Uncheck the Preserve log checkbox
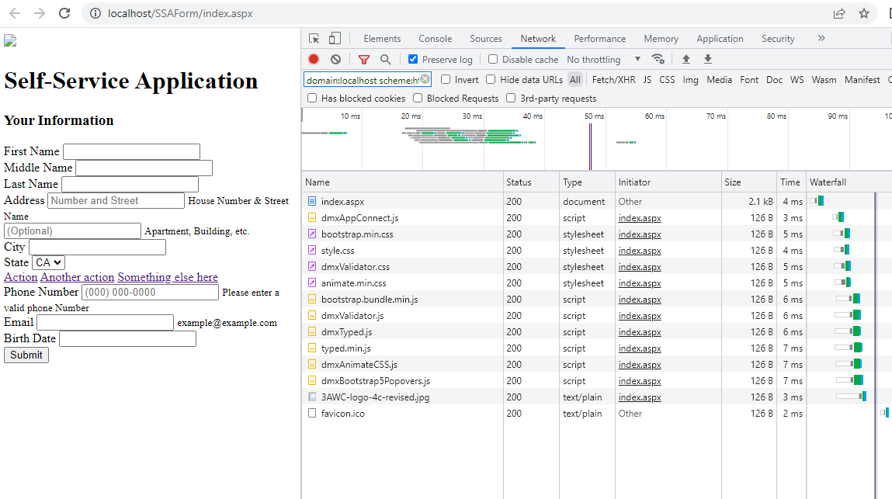This screenshot has height=499, width=892. 413,59
